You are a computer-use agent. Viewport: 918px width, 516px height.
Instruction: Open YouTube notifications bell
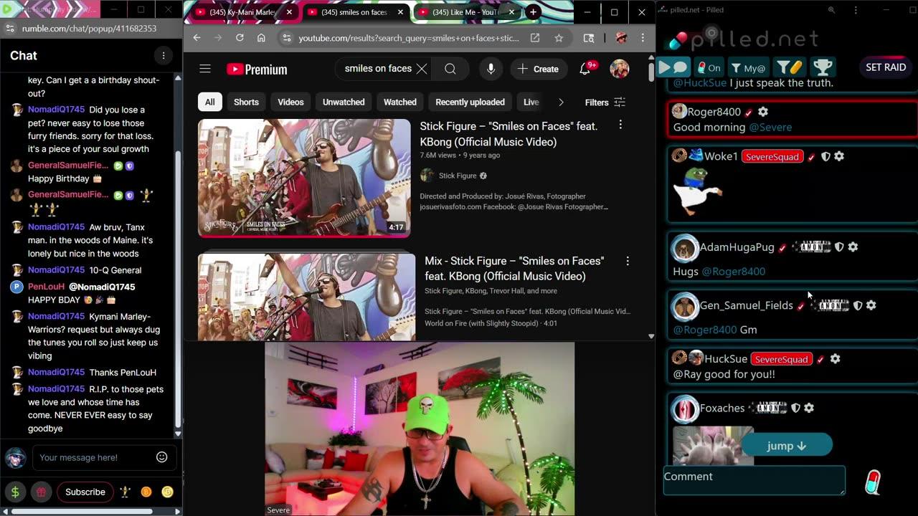coord(585,69)
